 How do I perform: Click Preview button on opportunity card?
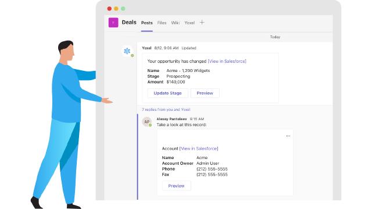205,93
